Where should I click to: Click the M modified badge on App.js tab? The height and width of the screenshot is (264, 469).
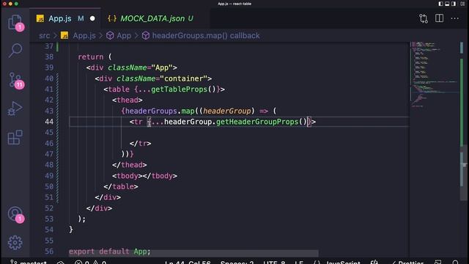(x=81, y=18)
